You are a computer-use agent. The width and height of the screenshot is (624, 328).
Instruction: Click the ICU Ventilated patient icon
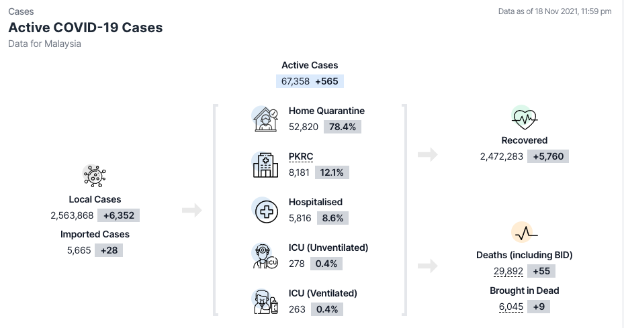pyautogui.click(x=265, y=302)
